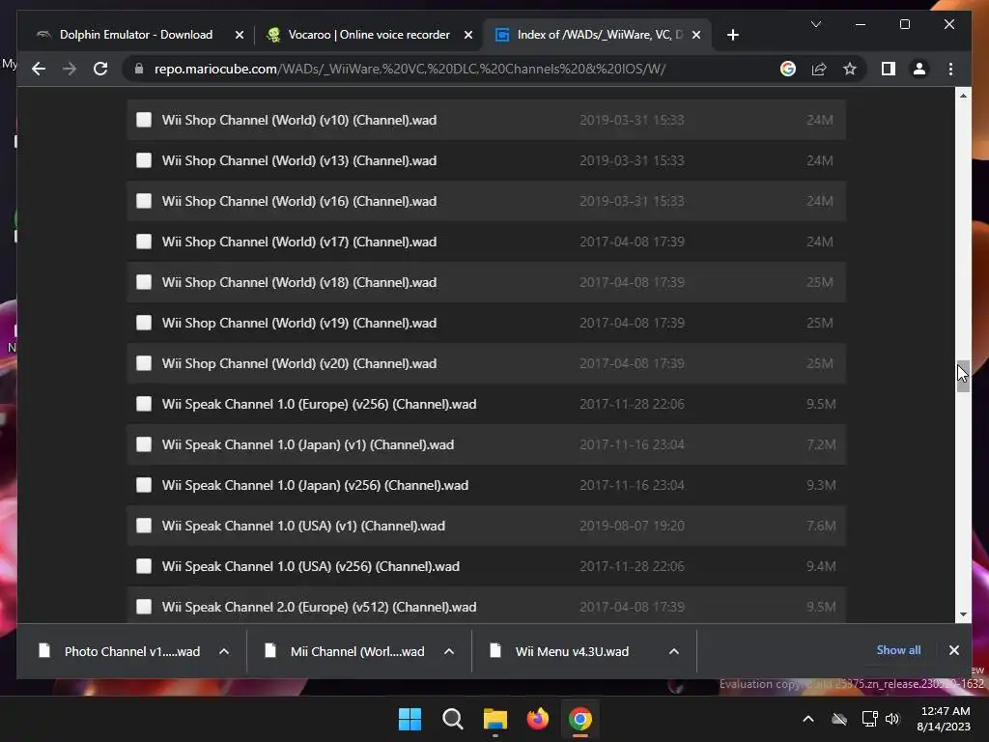Viewport: 989px width, 742px height.
Task: Open the tab search dropdown
Action: [x=815, y=24]
